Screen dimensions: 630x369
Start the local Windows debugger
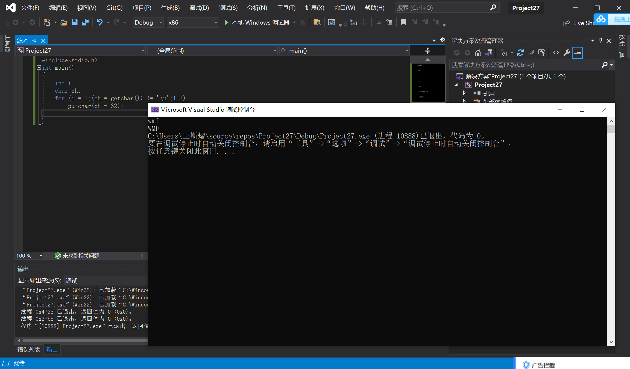pos(226,22)
